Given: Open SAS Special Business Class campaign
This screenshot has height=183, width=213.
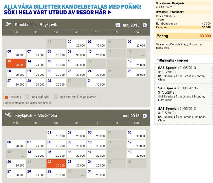Looking at the screenshot, I should tap(183, 114).
